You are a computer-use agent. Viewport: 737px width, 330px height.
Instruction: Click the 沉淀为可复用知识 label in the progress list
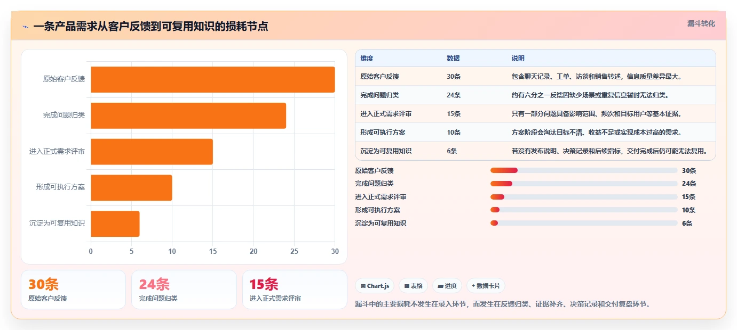(381, 224)
